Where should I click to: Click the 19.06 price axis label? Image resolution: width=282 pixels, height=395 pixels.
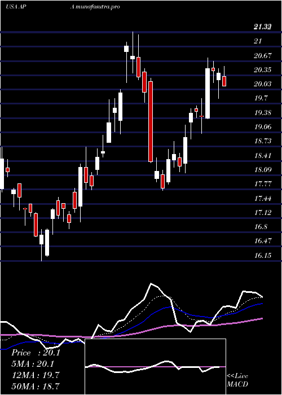263,127
